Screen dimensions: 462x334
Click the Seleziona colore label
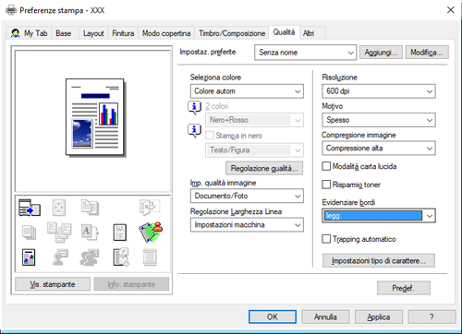point(215,78)
